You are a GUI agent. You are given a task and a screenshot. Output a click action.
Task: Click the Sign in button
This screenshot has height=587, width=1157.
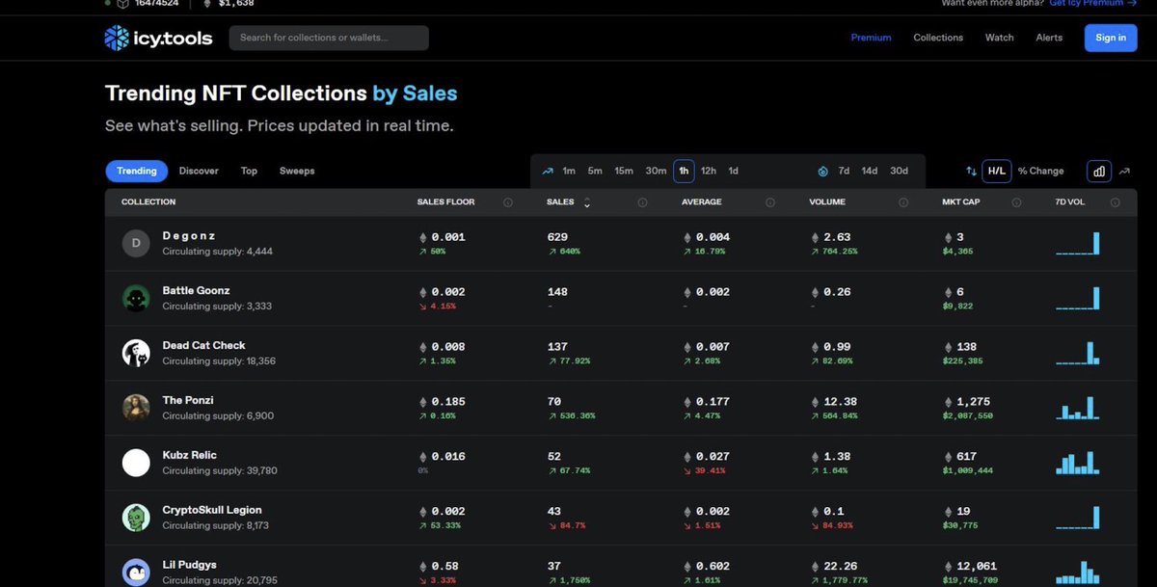tap(1111, 38)
